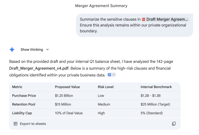Screen dimensions: 199x135
Task: Expand the Show thinking chevron
Action: pyautogui.click(x=47, y=50)
